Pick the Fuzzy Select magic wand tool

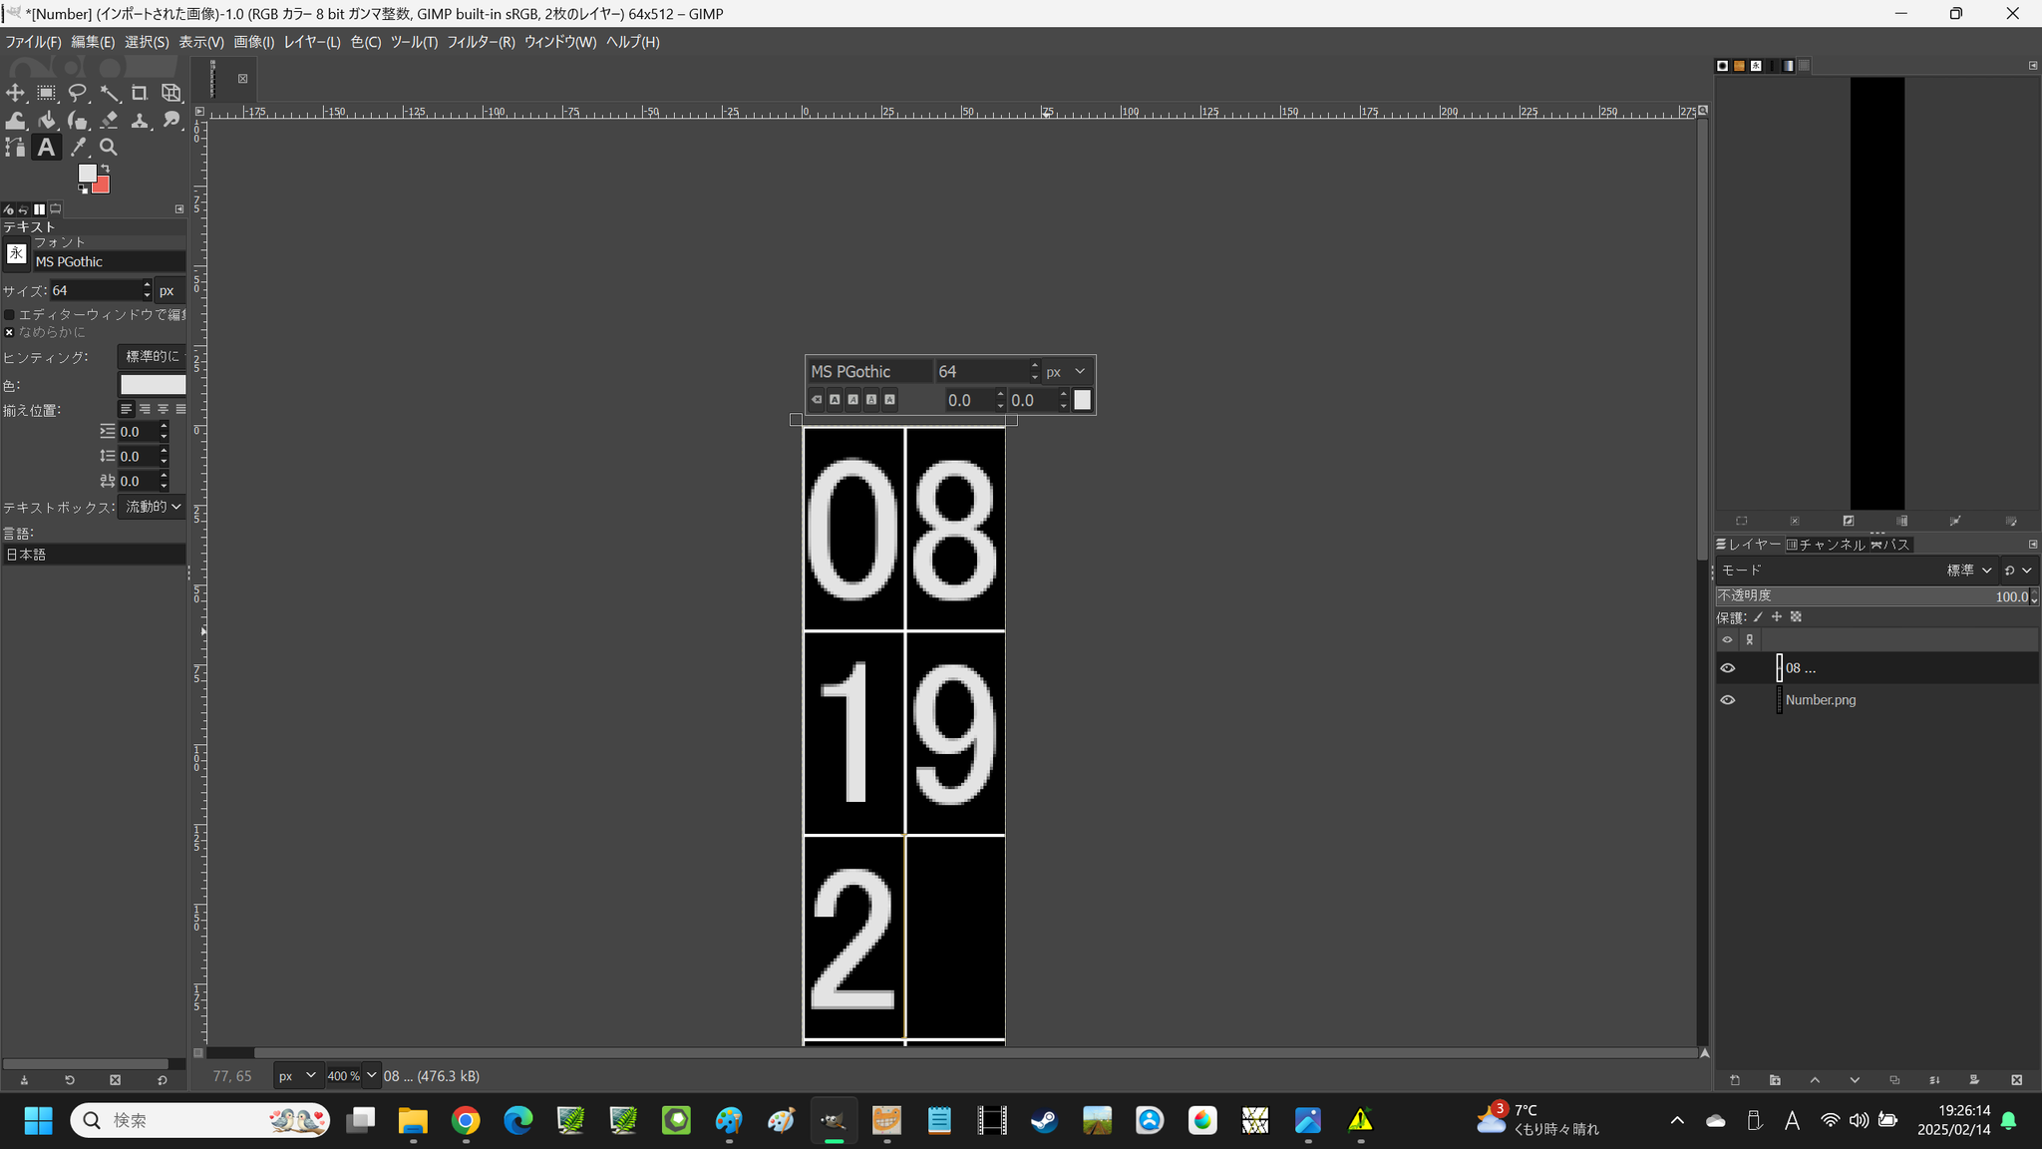click(109, 93)
